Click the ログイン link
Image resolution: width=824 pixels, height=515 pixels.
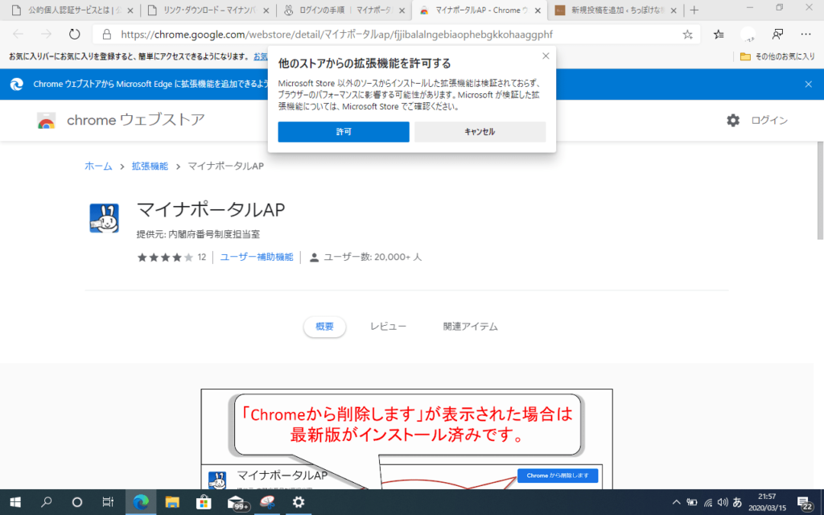click(x=768, y=121)
